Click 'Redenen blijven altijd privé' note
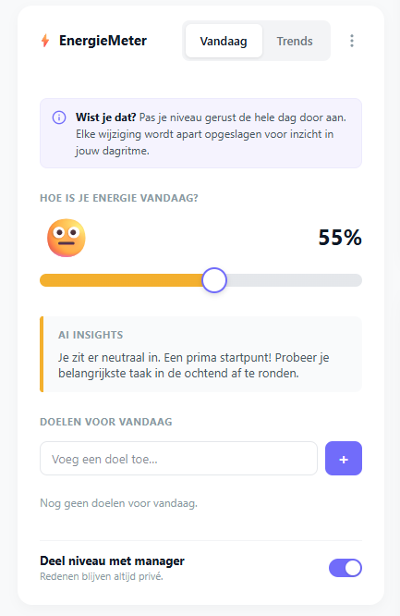Viewport: 400px width, 616px height. tap(102, 577)
